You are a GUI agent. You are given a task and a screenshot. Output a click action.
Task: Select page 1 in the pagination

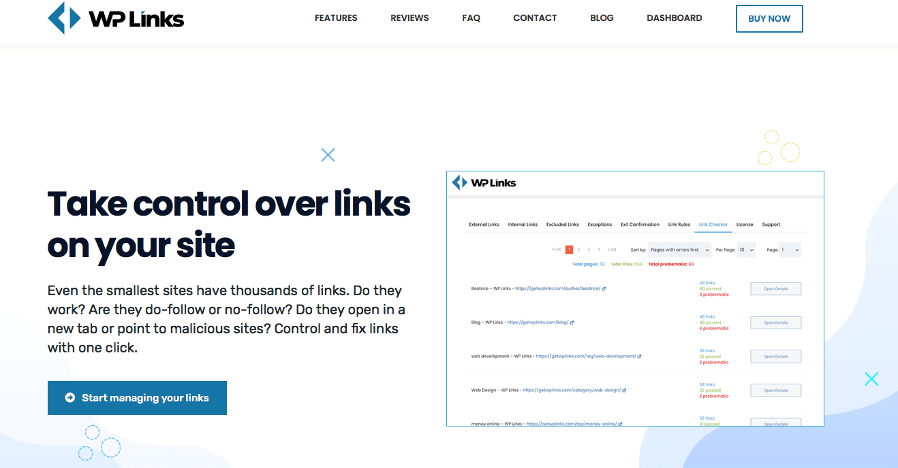click(x=569, y=250)
